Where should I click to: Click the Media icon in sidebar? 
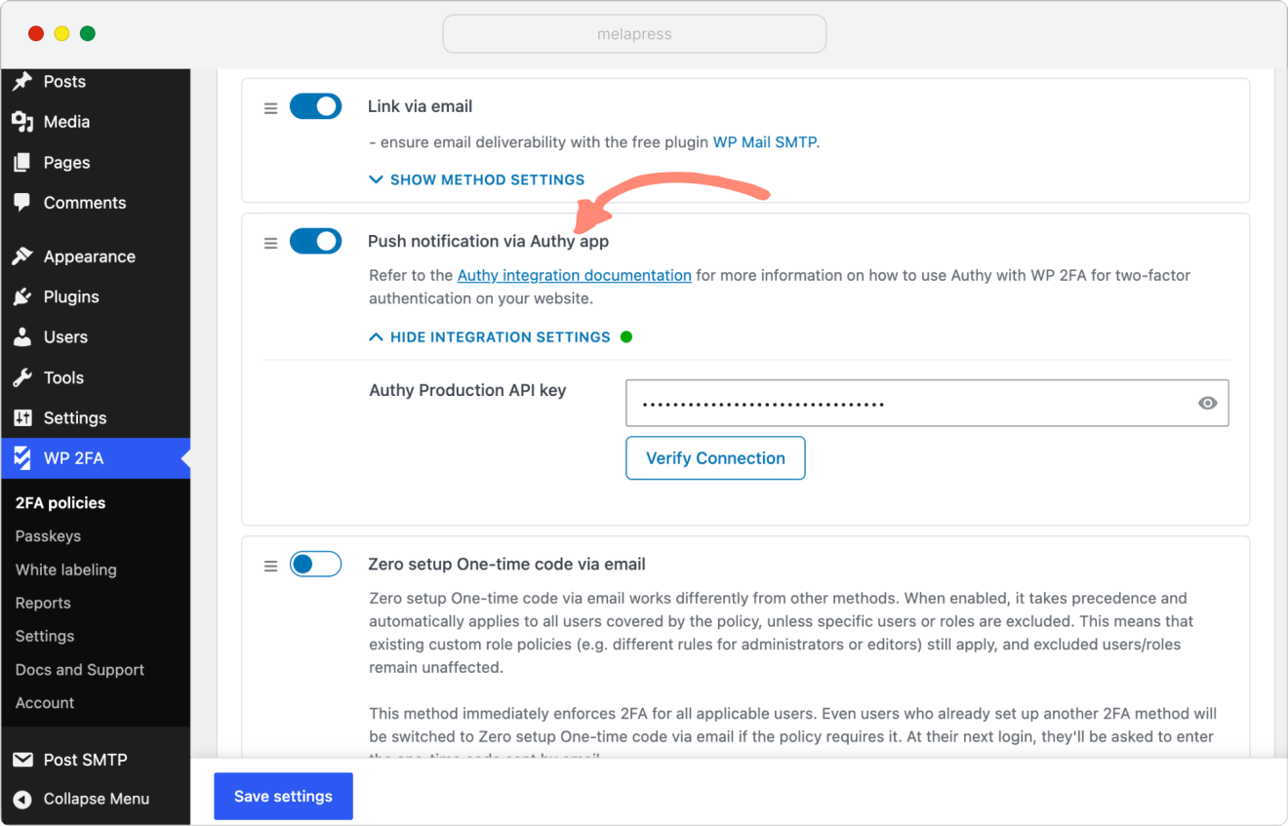[x=22, y=122]
